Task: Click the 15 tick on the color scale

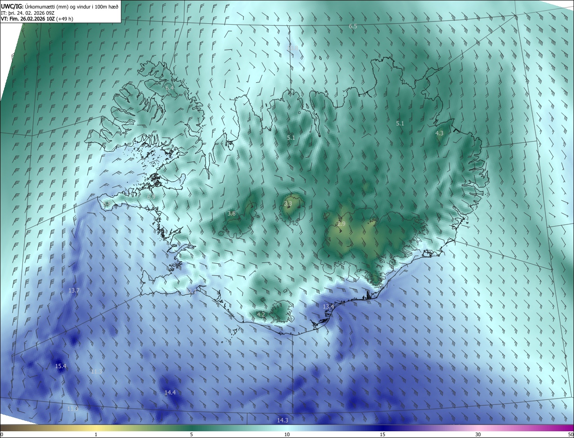Action: click(383, 435)
